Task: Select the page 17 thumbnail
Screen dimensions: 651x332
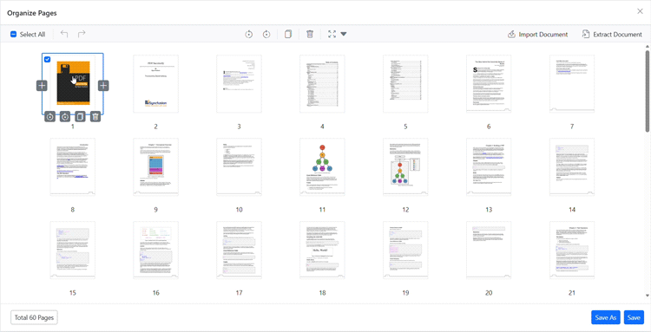Action: point(240,250)
